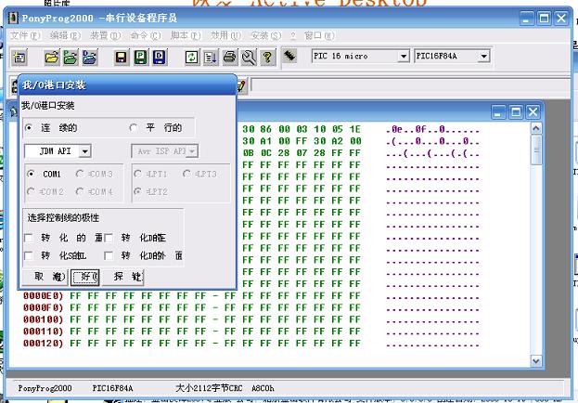Click the hex view vertical scrollbar thumb
578x403 pixels.
(x=535, y=149)
